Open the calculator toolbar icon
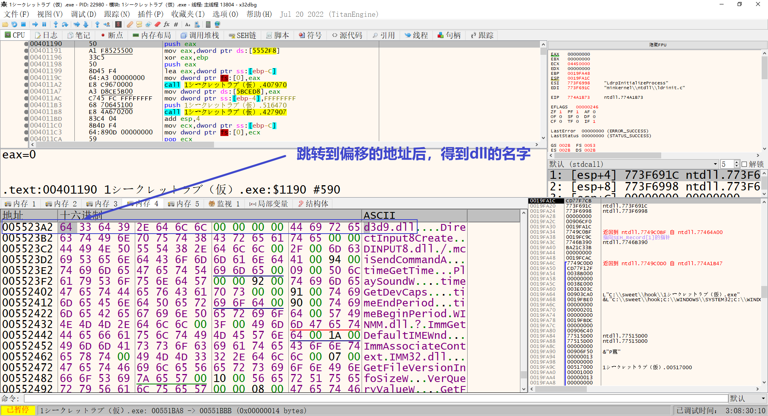The height and width of the screenshot is (416, 768). pos(208,24)
